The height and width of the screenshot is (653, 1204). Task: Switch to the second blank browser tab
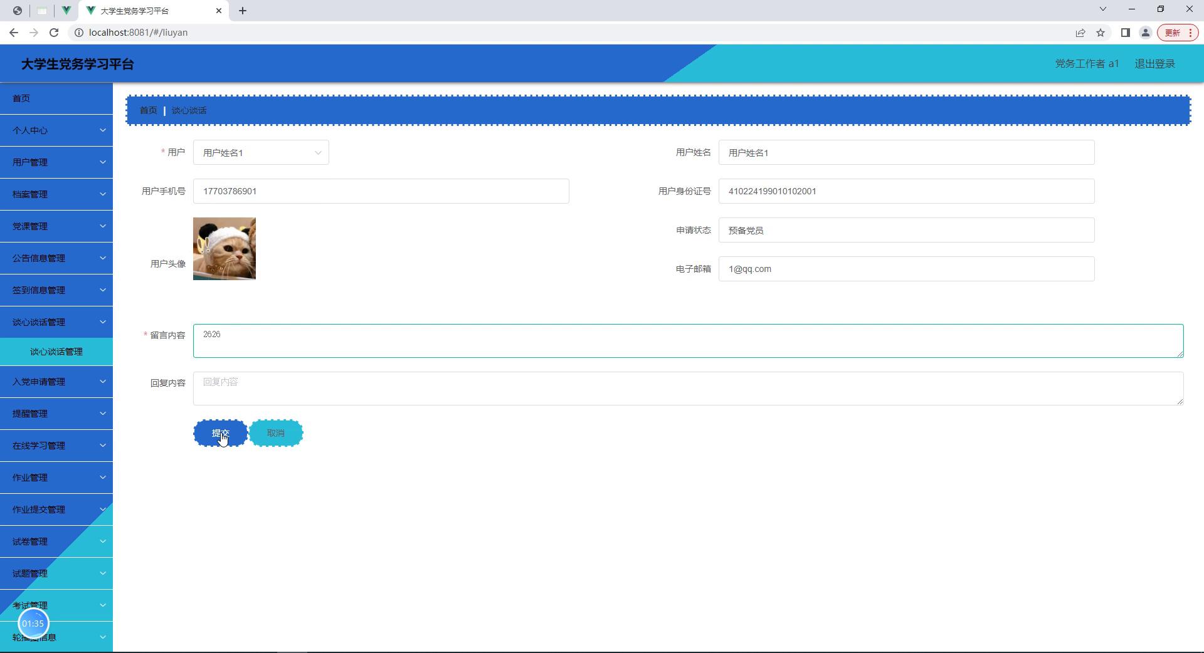[x=41, y=11]
